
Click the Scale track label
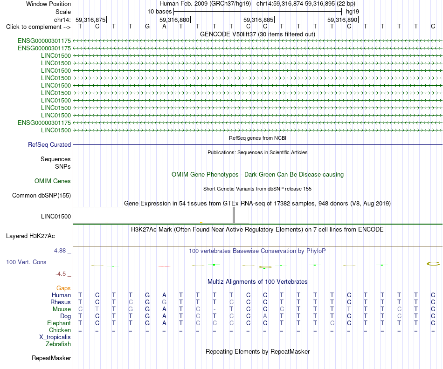(x=63, y=12)
